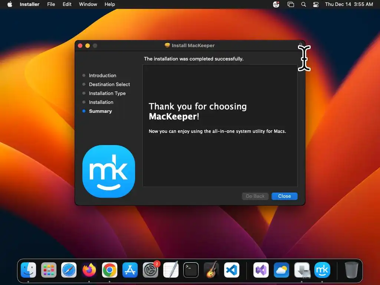This screenshot has width=380, height=285.
Task: Click the package icon beside Install MacKeeper
Action: coord(167,45)
